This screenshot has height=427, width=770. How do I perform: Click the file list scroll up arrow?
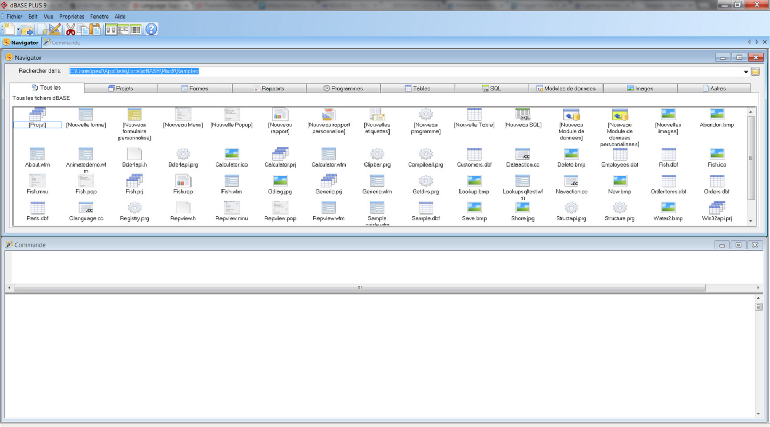(x=751, y=112)
